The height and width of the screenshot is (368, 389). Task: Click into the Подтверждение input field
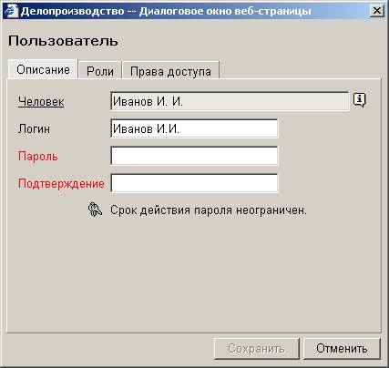click(194, 183)
